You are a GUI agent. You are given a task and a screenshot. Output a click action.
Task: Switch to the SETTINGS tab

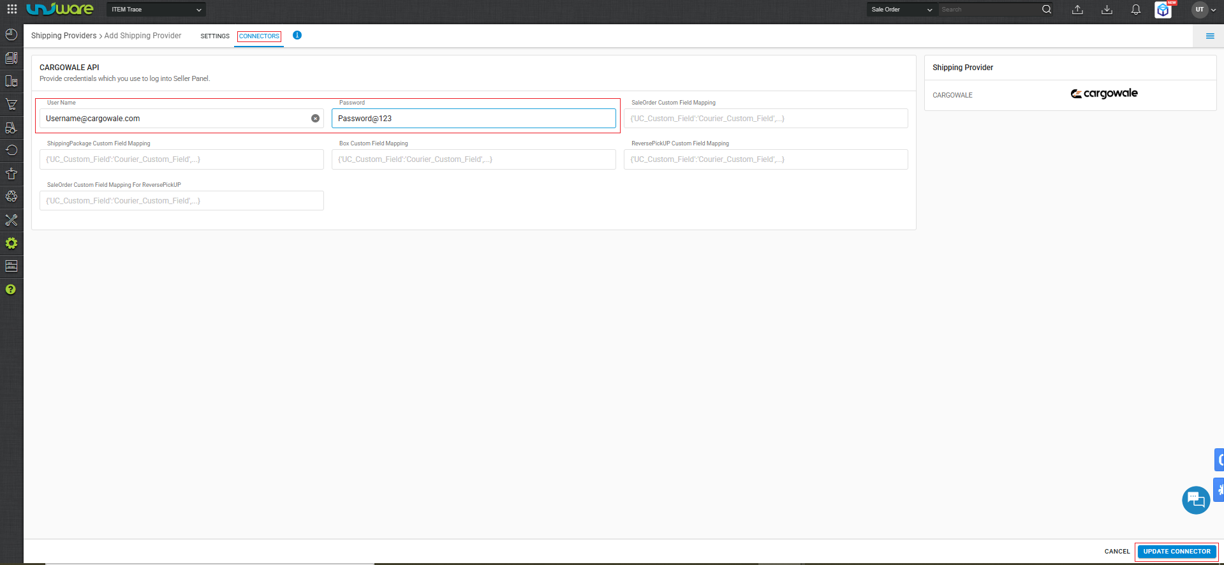tap(215, 36)
